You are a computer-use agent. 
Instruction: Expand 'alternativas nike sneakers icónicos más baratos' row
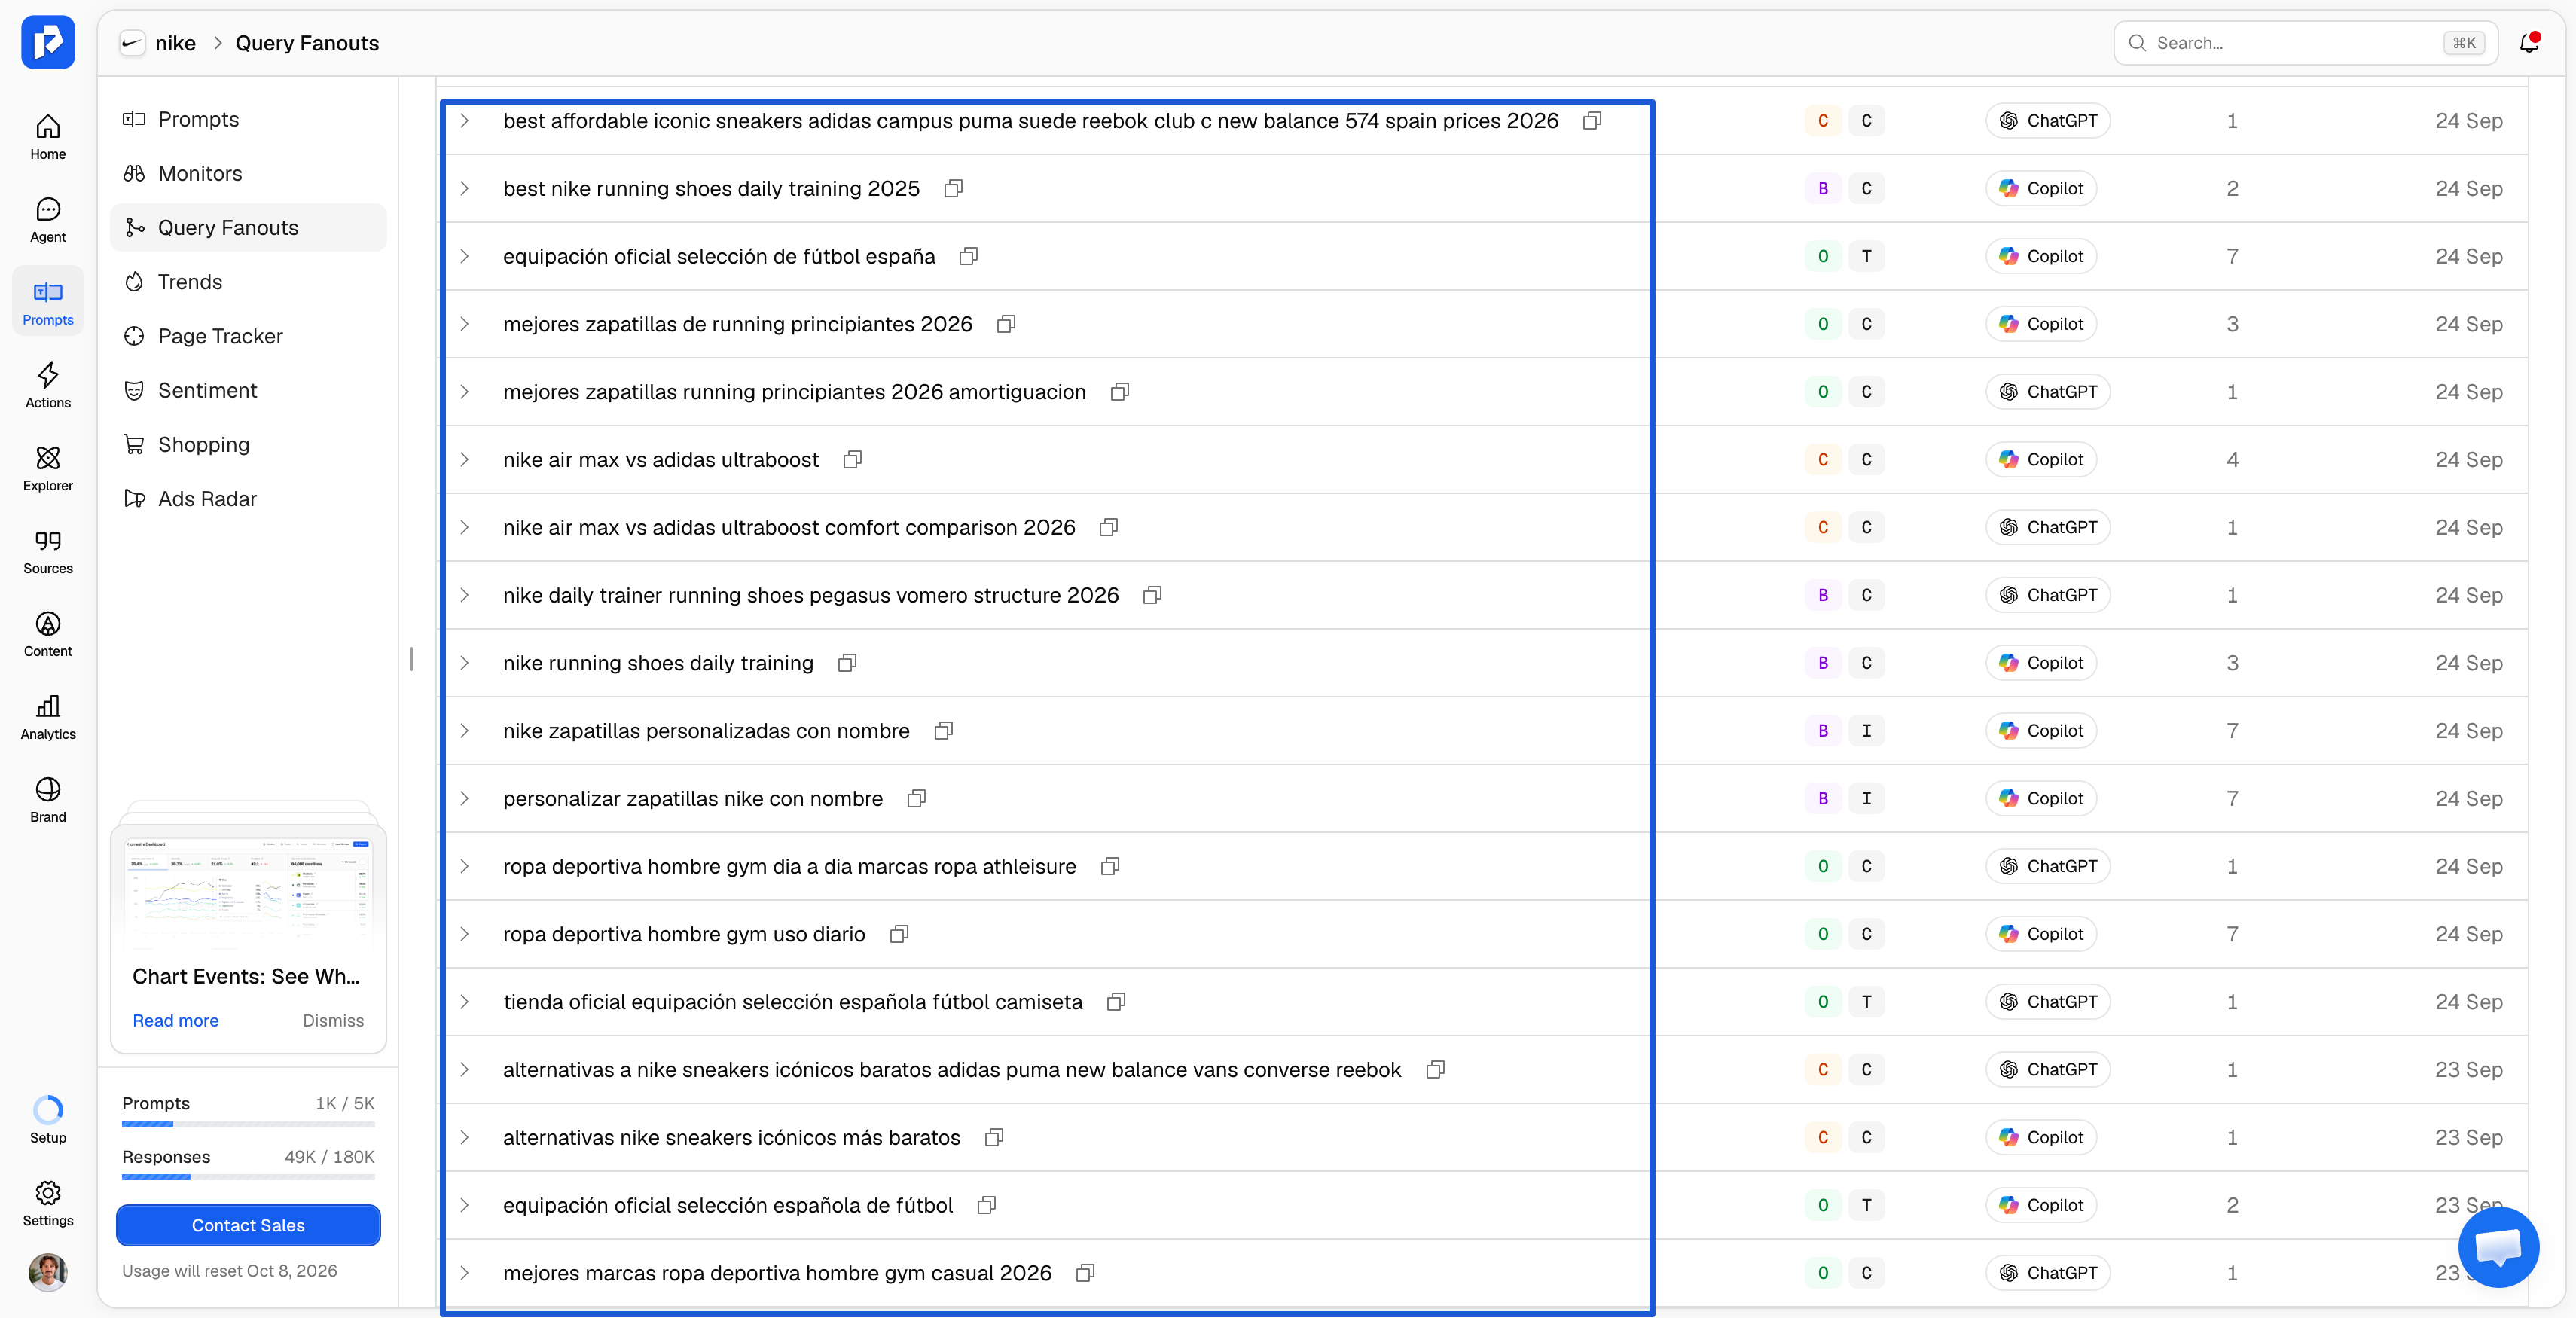tap(465, 1138)
